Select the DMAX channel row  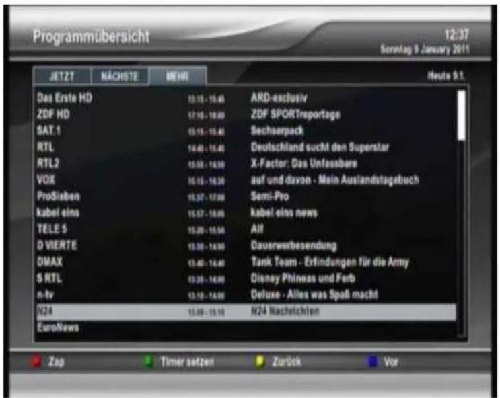(246, 262)
